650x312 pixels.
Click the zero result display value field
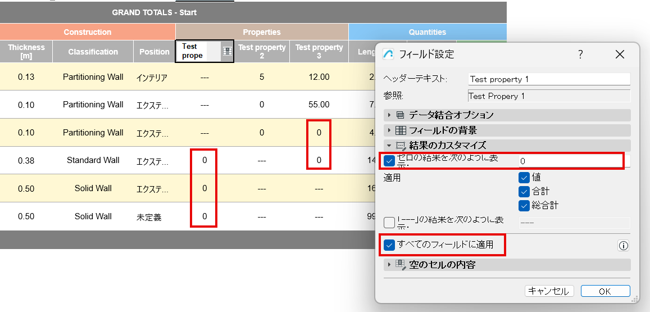575,161
